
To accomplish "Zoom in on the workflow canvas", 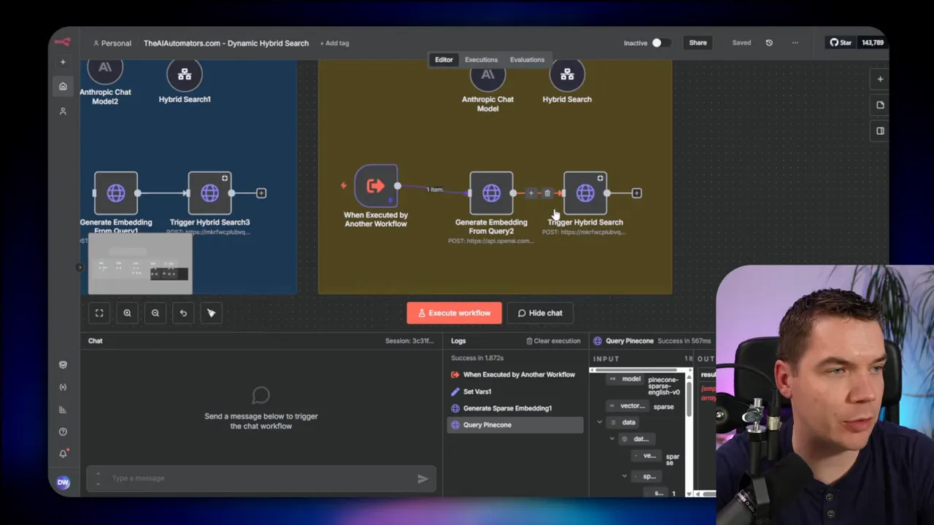I will 127,313.
